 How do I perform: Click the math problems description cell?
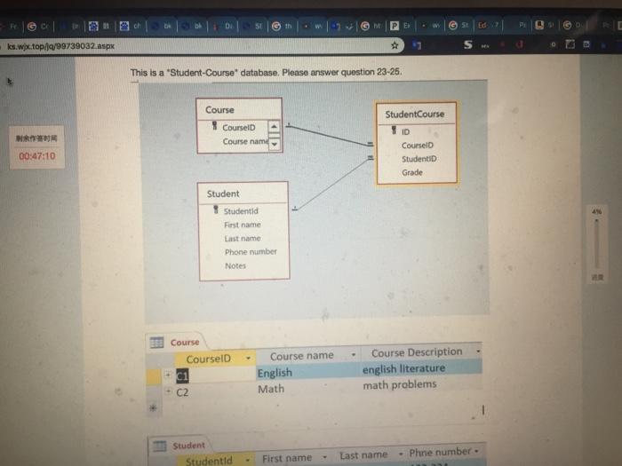422,384
